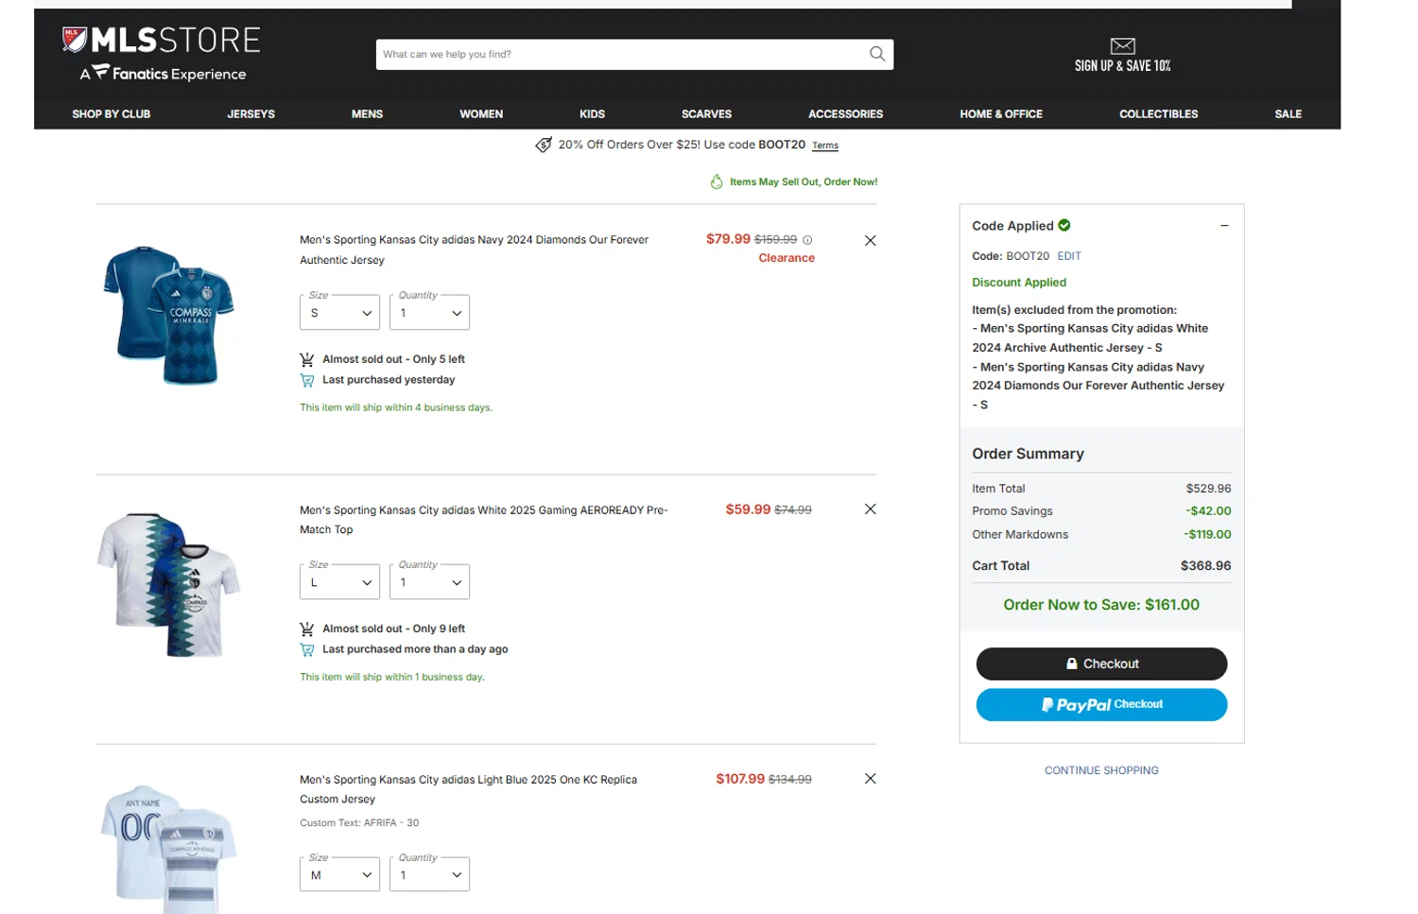Click Continue Shopping link
The image size is (1418, 914).
pos(1101,770)
